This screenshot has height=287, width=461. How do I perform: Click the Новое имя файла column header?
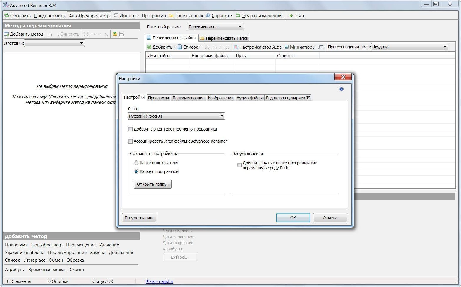coord(212,56)
